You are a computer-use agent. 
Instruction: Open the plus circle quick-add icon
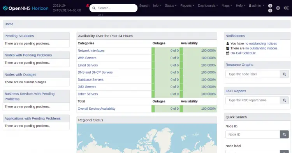coord(278,8)
